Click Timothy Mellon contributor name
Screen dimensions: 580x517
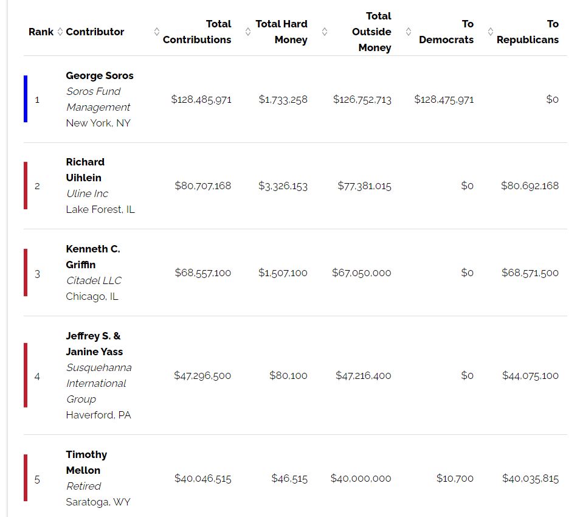(86, 462)
